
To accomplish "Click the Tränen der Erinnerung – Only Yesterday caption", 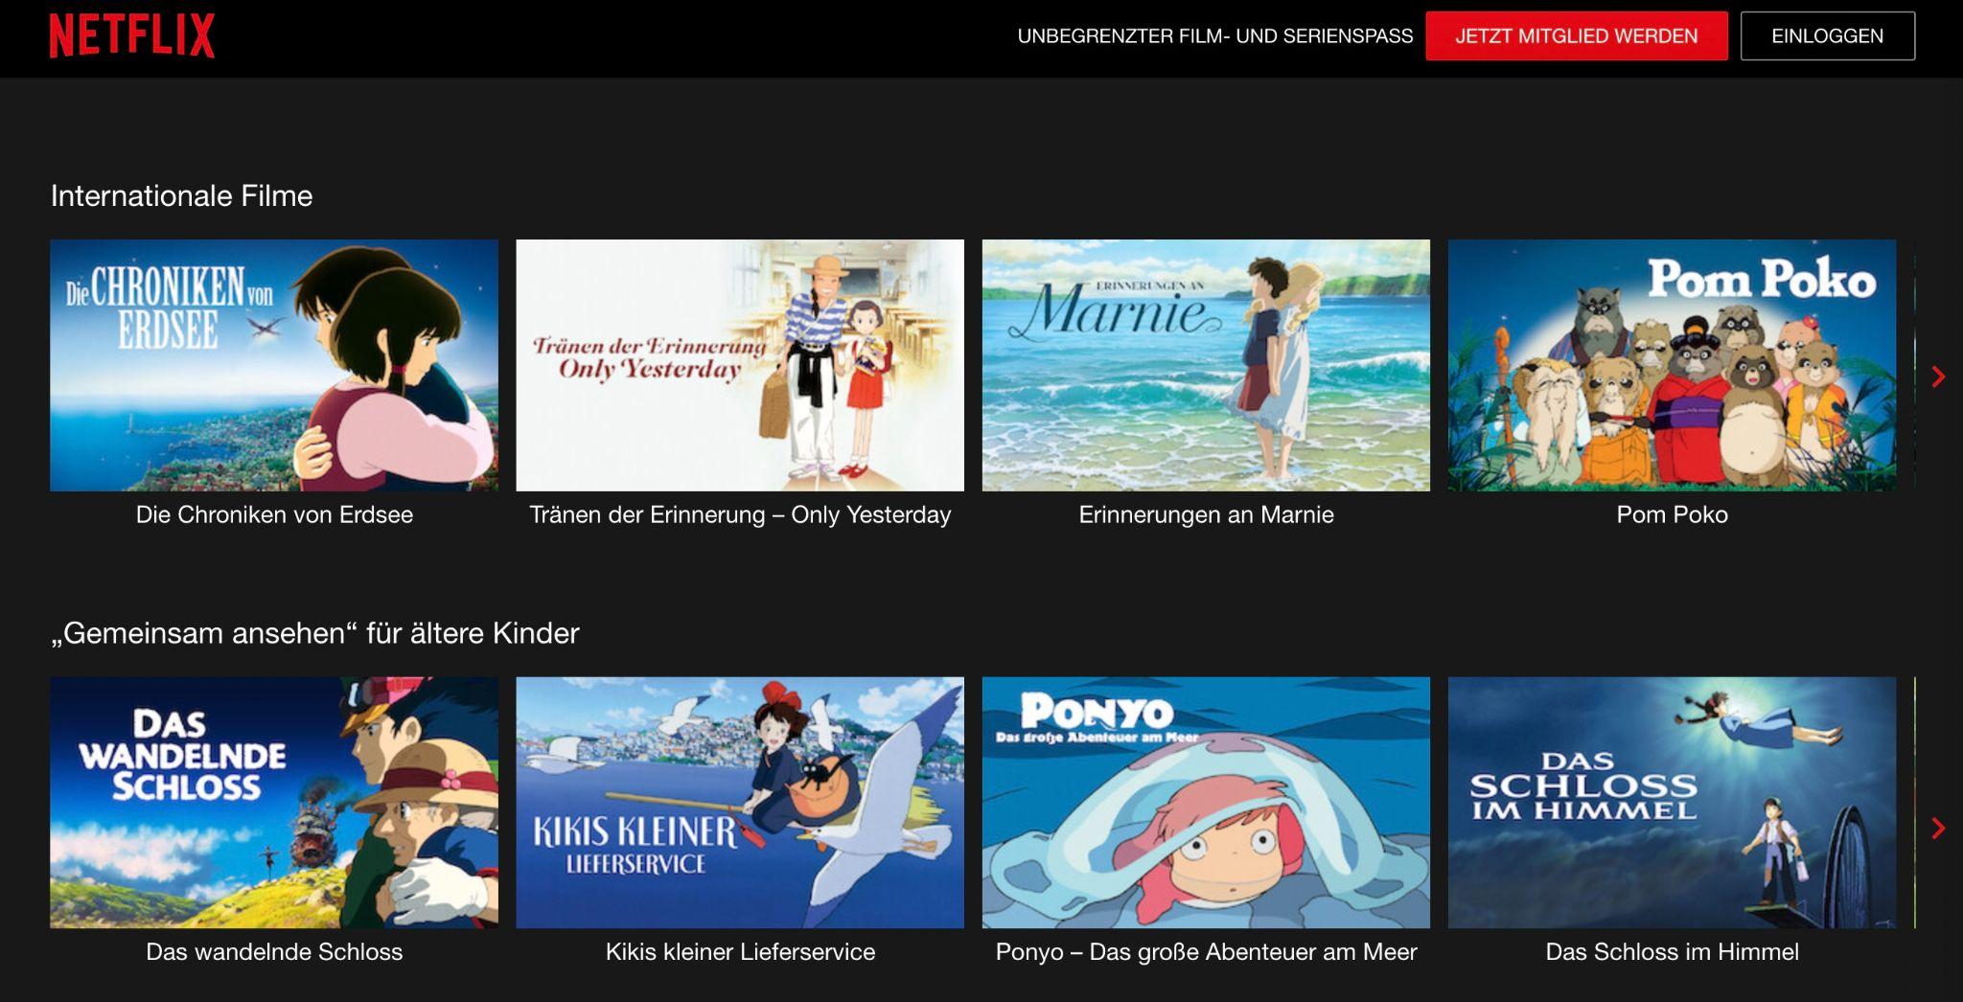I will tap(740, 514).
